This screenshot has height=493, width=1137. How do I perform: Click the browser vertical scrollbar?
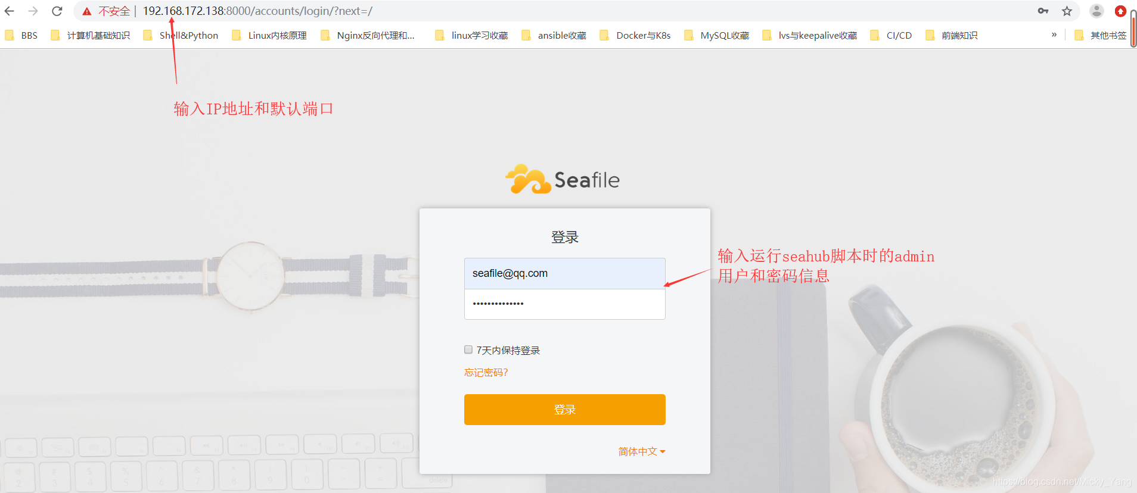pyautogui.click(x=1133, y=29)
